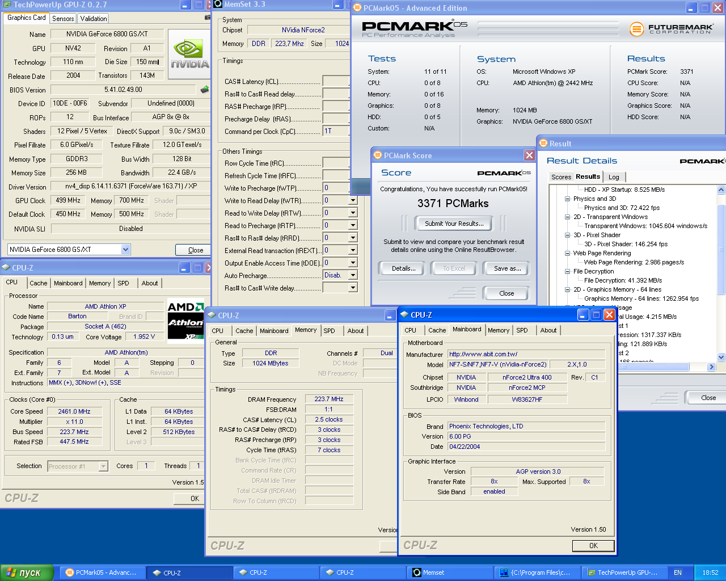Click the EN language indicator in tray
Viewport: 726px width, 581px height.
tap(678, 572)
